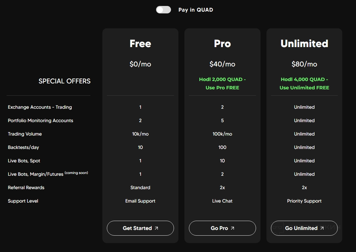Toggle the Pay in QUAD switch
This screenshot has height=252, width=356.
(x=163, y=10)
